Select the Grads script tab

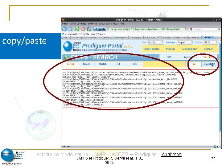87,64
